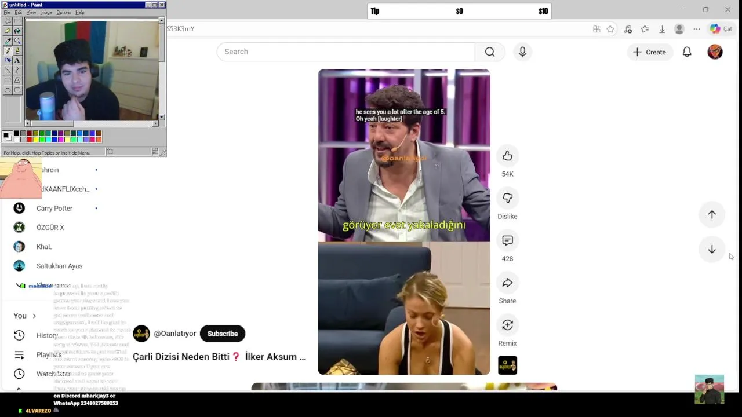This screenshot has height=417, width=742.
Task: Open the browser profile icon
Action: (679, 29)
